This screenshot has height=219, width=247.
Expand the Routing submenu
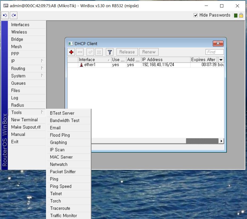coord(27,69)
